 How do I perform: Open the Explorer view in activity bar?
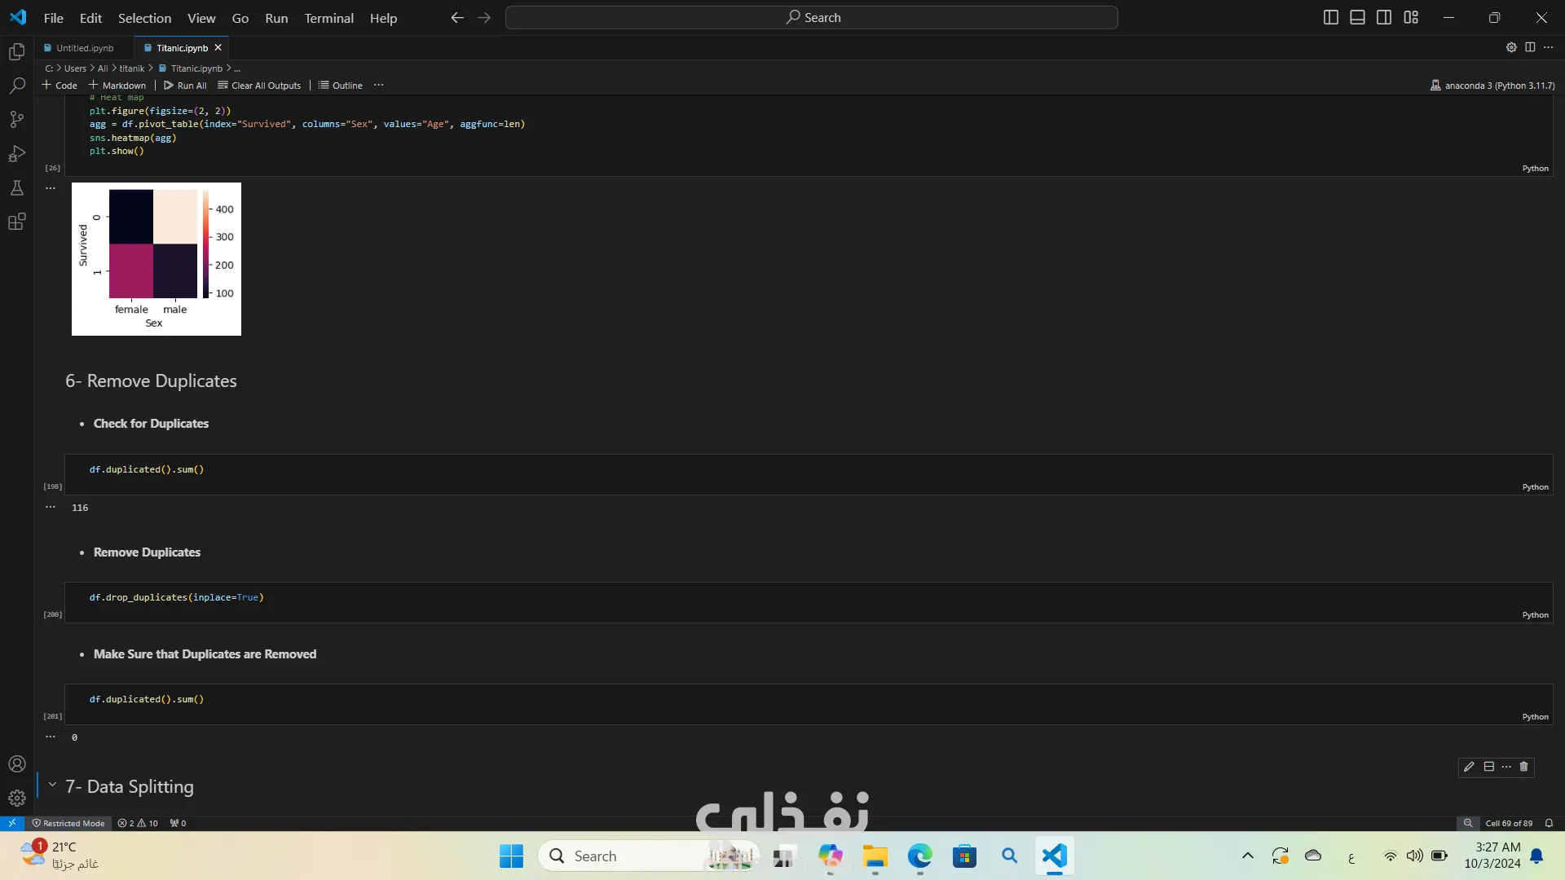point(17,52)
